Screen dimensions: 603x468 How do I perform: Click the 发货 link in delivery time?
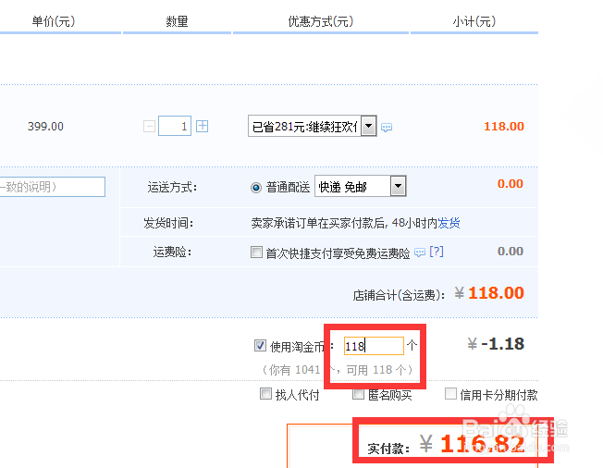[x=449, y=223]
